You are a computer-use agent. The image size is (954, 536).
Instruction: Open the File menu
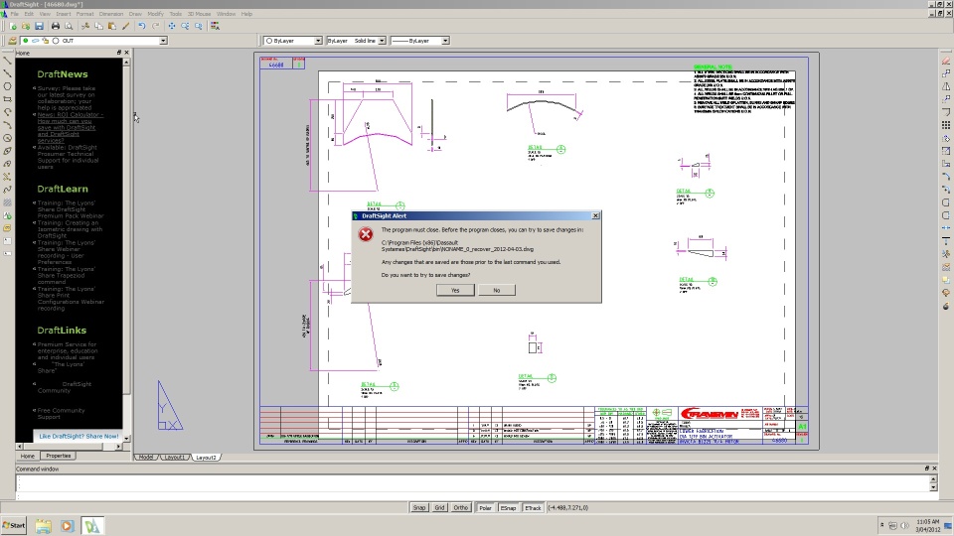[x=15, y=14]
